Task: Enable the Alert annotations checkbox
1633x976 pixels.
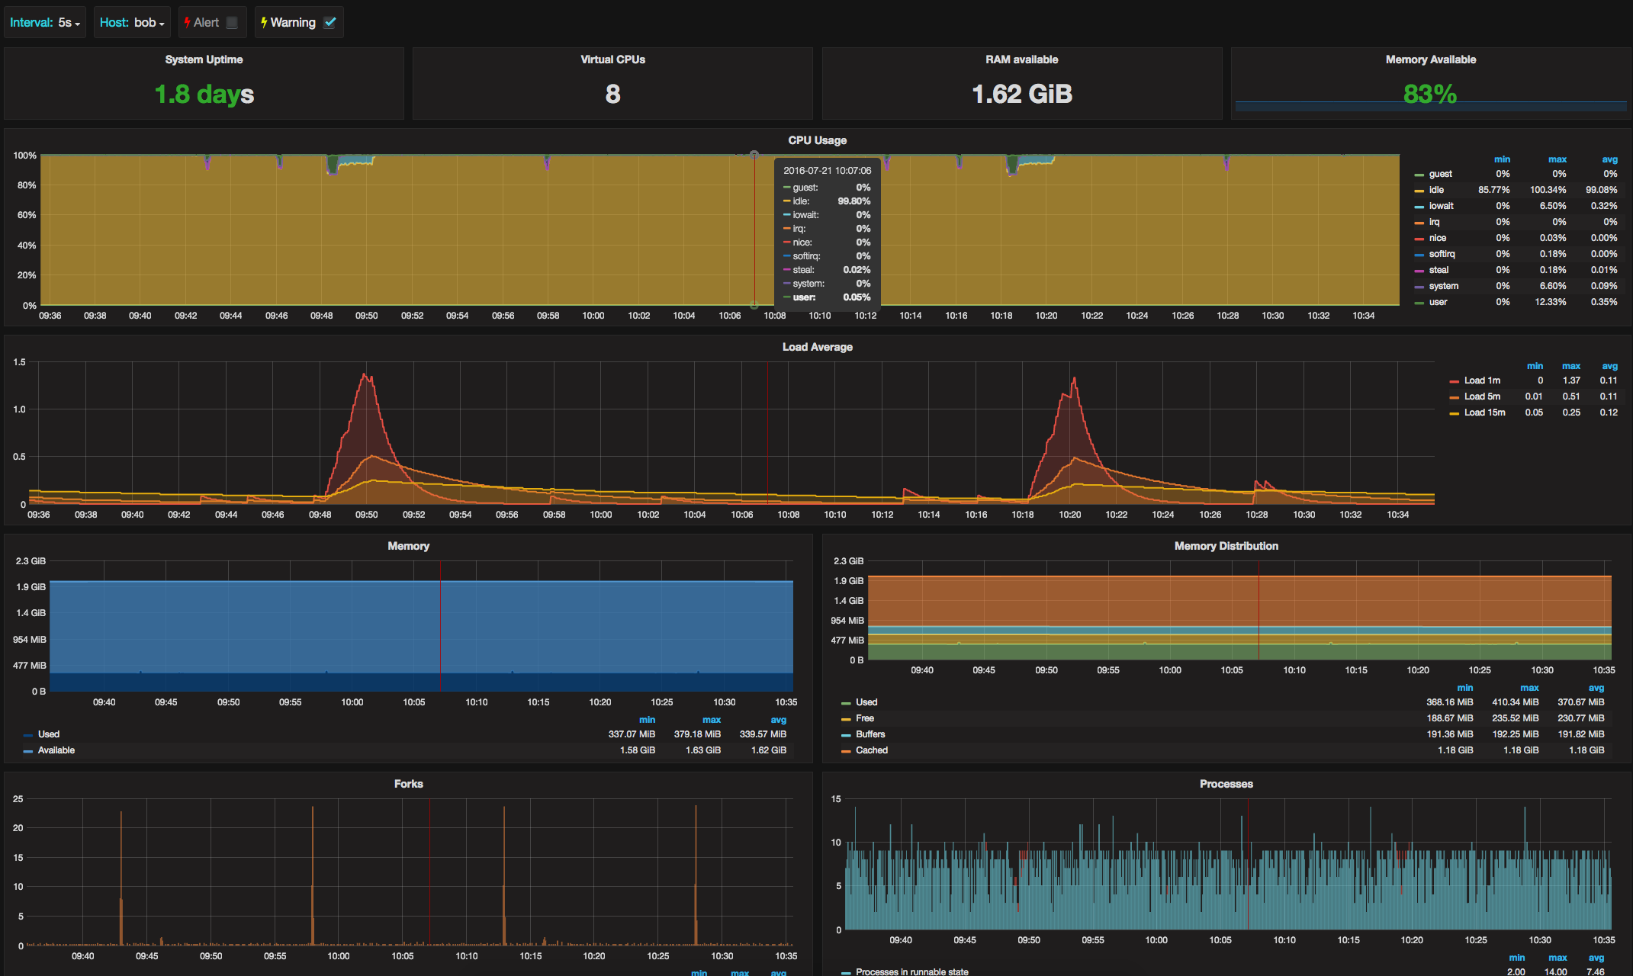Action: [x=232, y=22]
